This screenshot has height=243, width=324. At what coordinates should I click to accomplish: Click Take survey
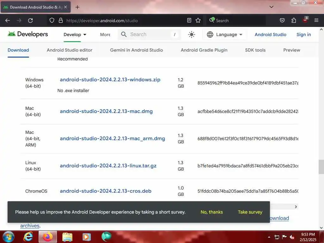pos(250,212)
